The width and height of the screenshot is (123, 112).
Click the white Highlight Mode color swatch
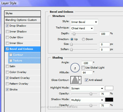[x=109, y=88]
